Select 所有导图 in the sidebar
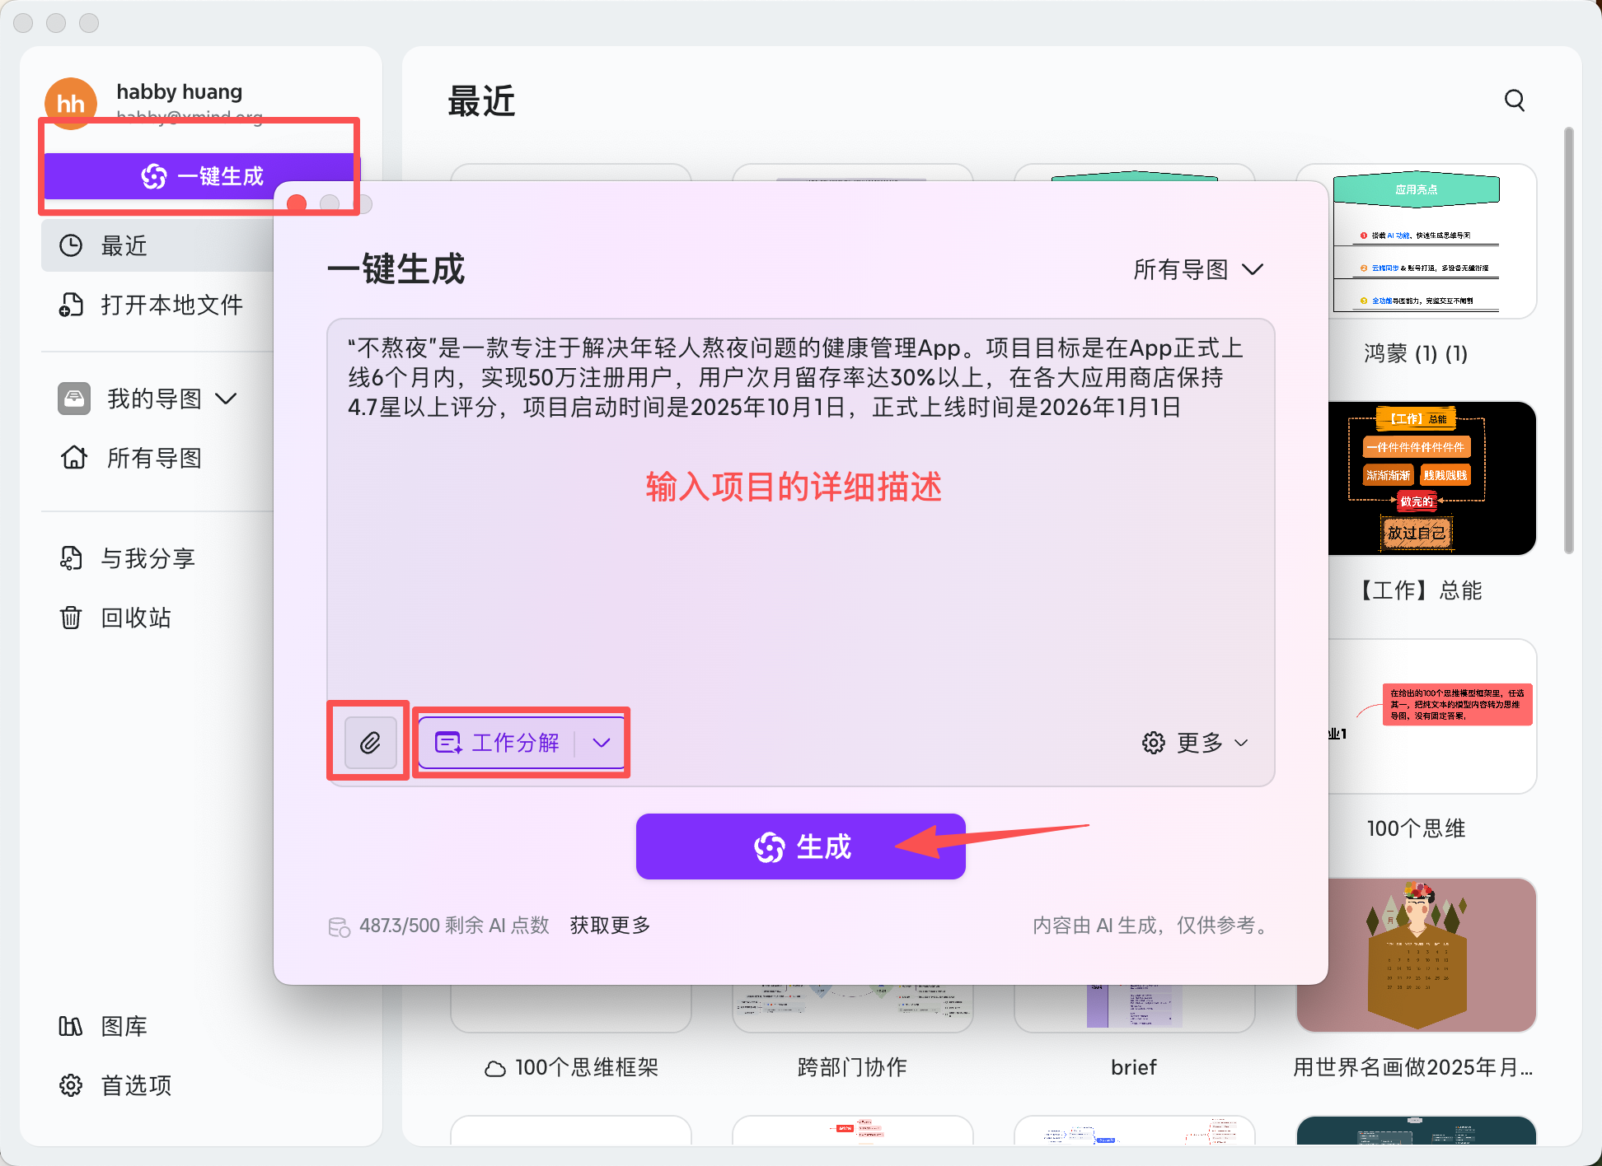The width and height of the screenshot is (1602, 1166). point(153,458)
